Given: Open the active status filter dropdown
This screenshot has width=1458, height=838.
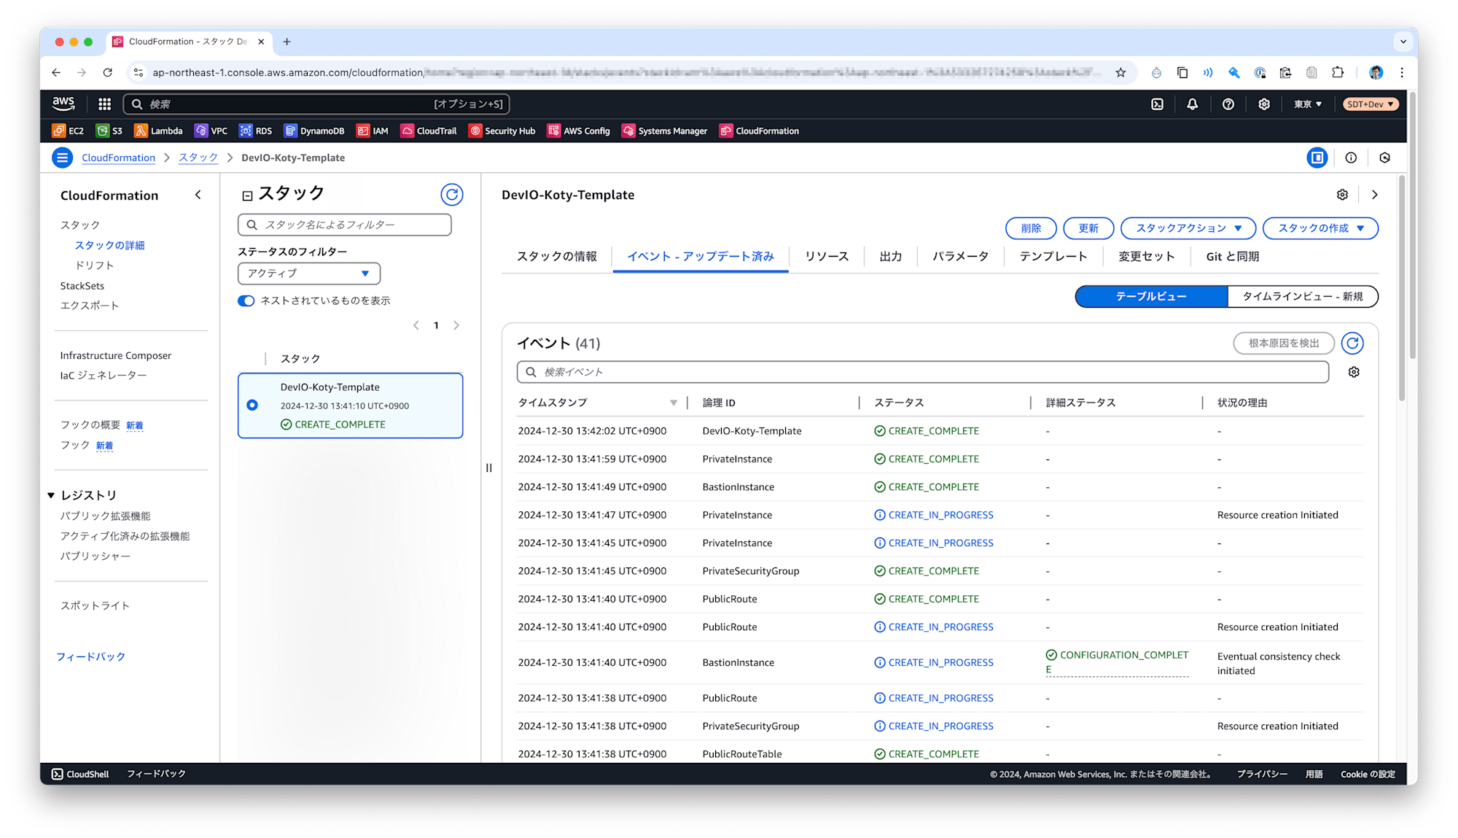Looking at the screenshot, I should [309, 273].
